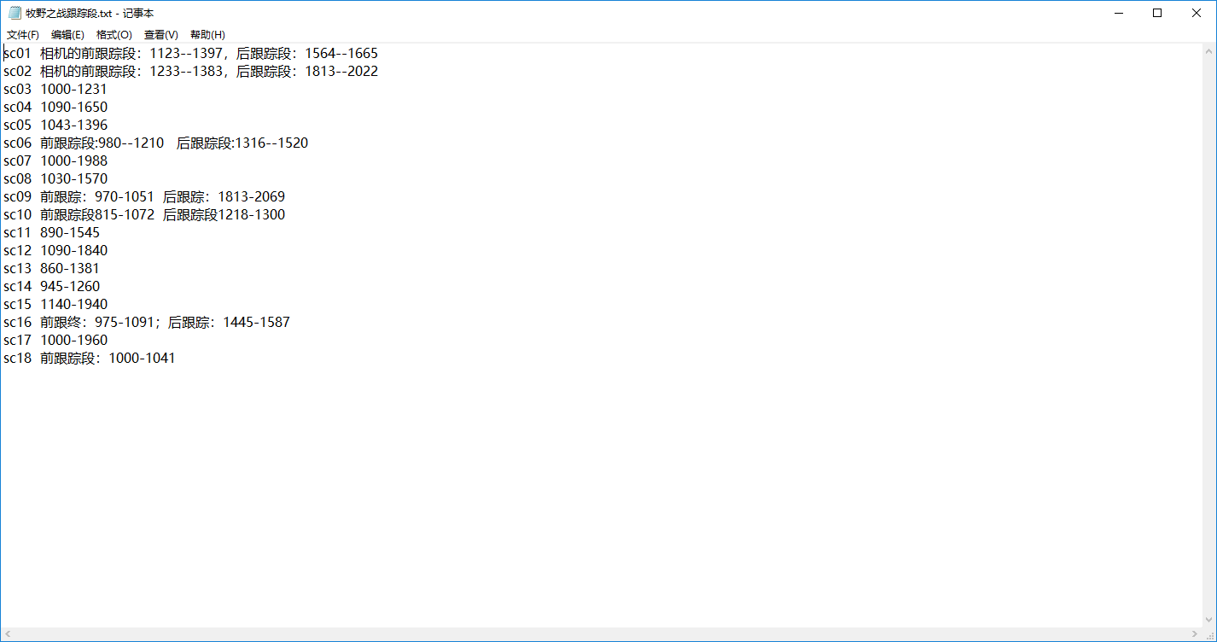This screenshot has height=642, width=1217.
Task: Place cursor in line sc05 1043-1396
Action: point(55,125)
